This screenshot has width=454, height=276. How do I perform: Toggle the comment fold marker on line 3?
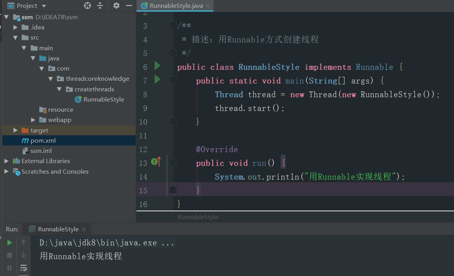pyautogui.click(x=173, y=25)
